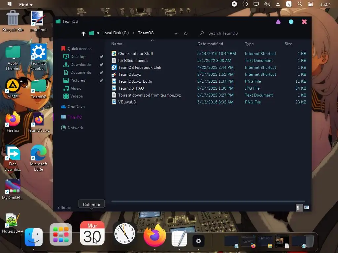Expand address bar history dropdown
338x253 pixels.
point(176,34)
